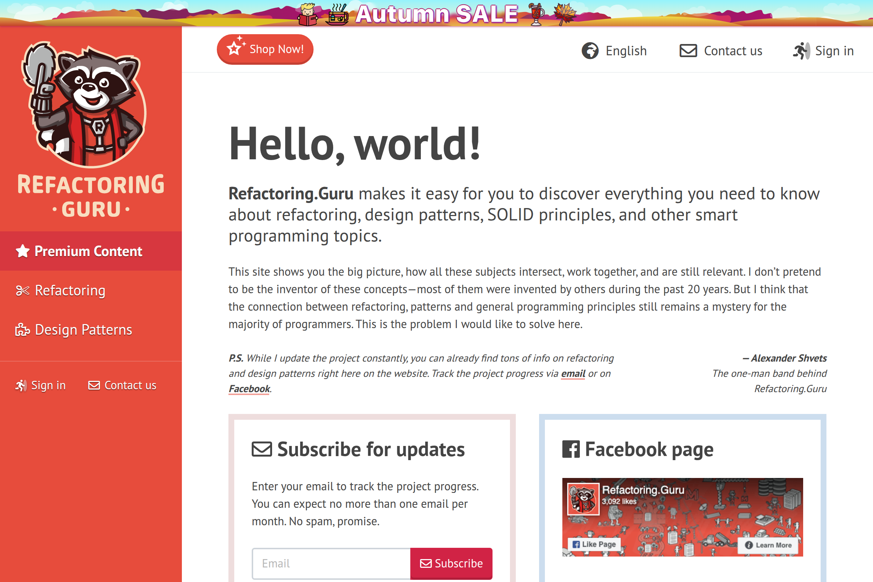The image size is (873, 582).
Task: Follow the Facebook link in the P.S. note
Action: tap(249, 388)
